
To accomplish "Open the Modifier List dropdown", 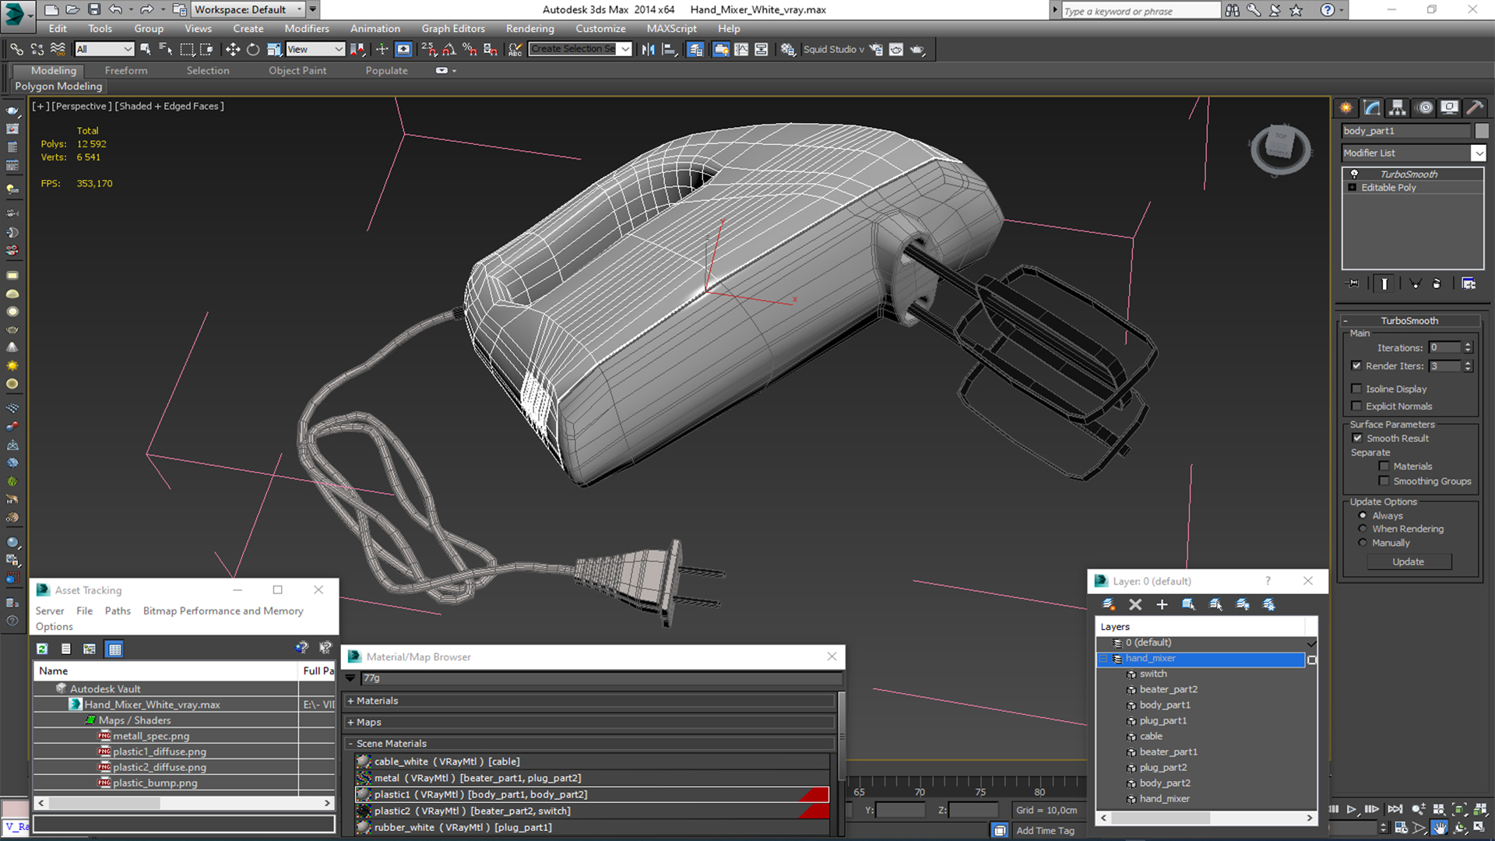I will (1478, 153).
